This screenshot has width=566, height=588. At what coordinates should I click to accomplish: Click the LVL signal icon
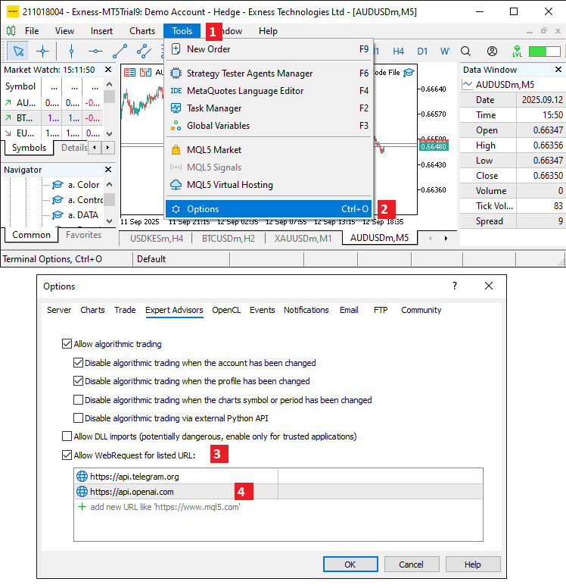518,51
